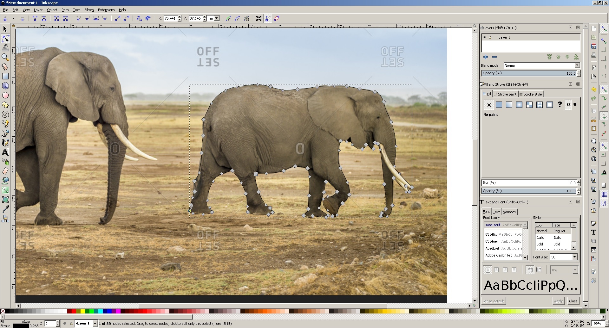Click the Set as default button
The width and height of the screenshot is (609, 328).
494,301
